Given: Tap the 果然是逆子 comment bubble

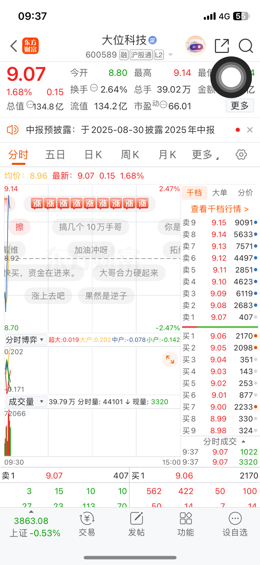Looking at the screenshot, I should pos(106,296).
